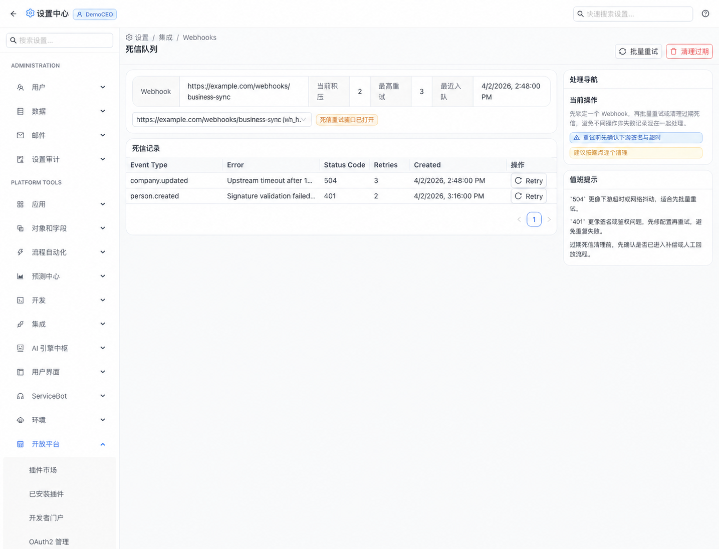Click the 数据 database icon
The image size is (719, 549).
tap(21, 111)
